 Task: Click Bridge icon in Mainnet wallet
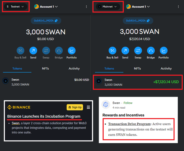pyautogui.click(x=151, y=51)
